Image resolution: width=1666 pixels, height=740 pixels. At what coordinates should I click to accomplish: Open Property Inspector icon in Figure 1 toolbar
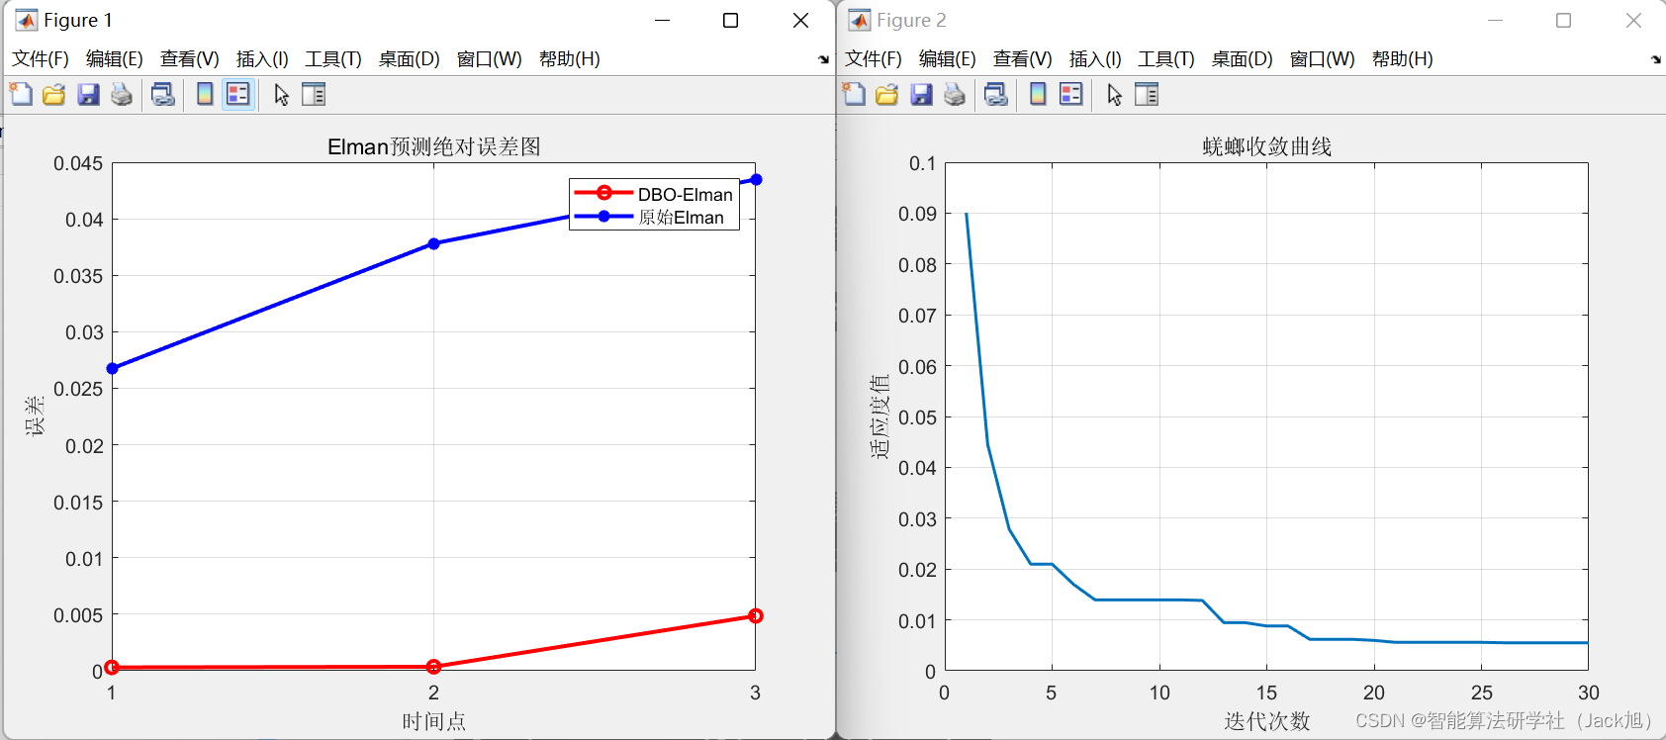click(x=314, y=95)
